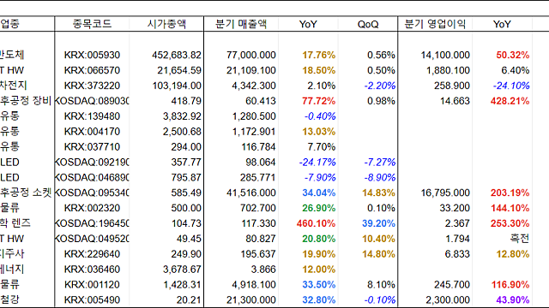
Task: Click stock code KRX:004170
Action: click(x=92, y=132)
